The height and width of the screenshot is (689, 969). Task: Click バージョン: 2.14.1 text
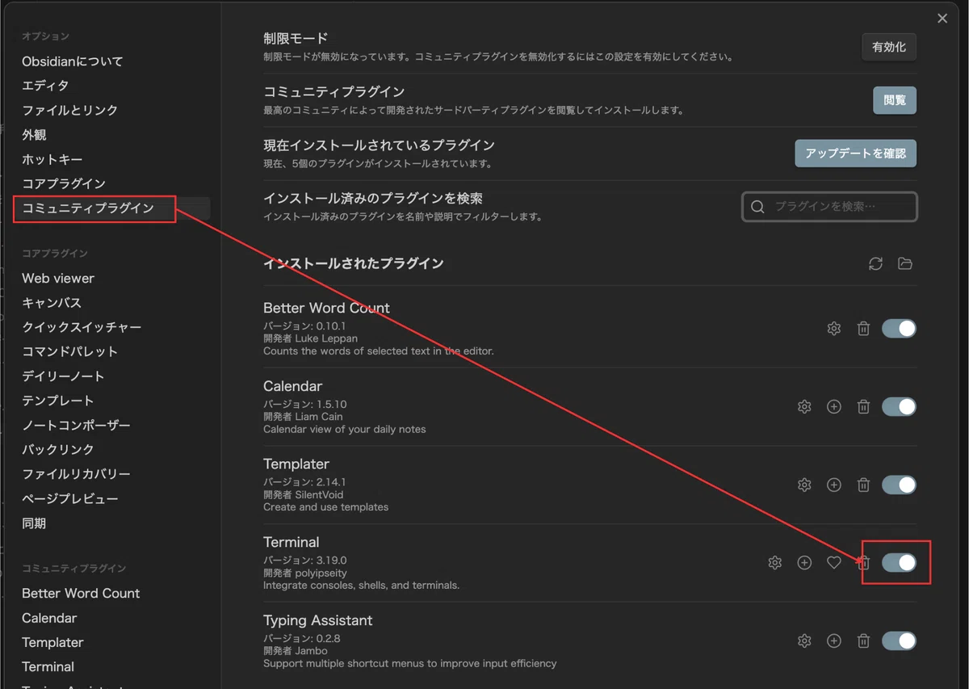pyautogui.click(x=305, y=482)
